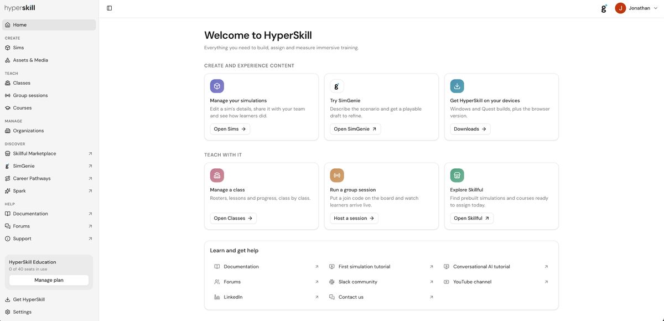Open Classes in the sidebar
This screenshot has width=664, height=321.
click(49, 83)
